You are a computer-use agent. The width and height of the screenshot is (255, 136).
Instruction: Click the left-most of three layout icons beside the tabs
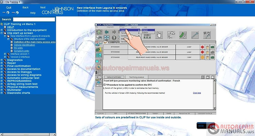[x=203, y=77]
